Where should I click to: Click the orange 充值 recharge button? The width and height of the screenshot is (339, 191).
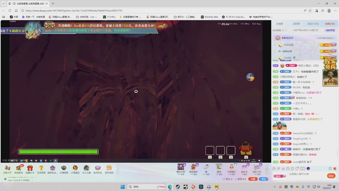click(253, 179)
